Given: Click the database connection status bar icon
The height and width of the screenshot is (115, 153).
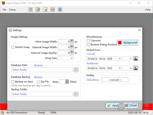Looking at the screenshot, I should 3,112.
